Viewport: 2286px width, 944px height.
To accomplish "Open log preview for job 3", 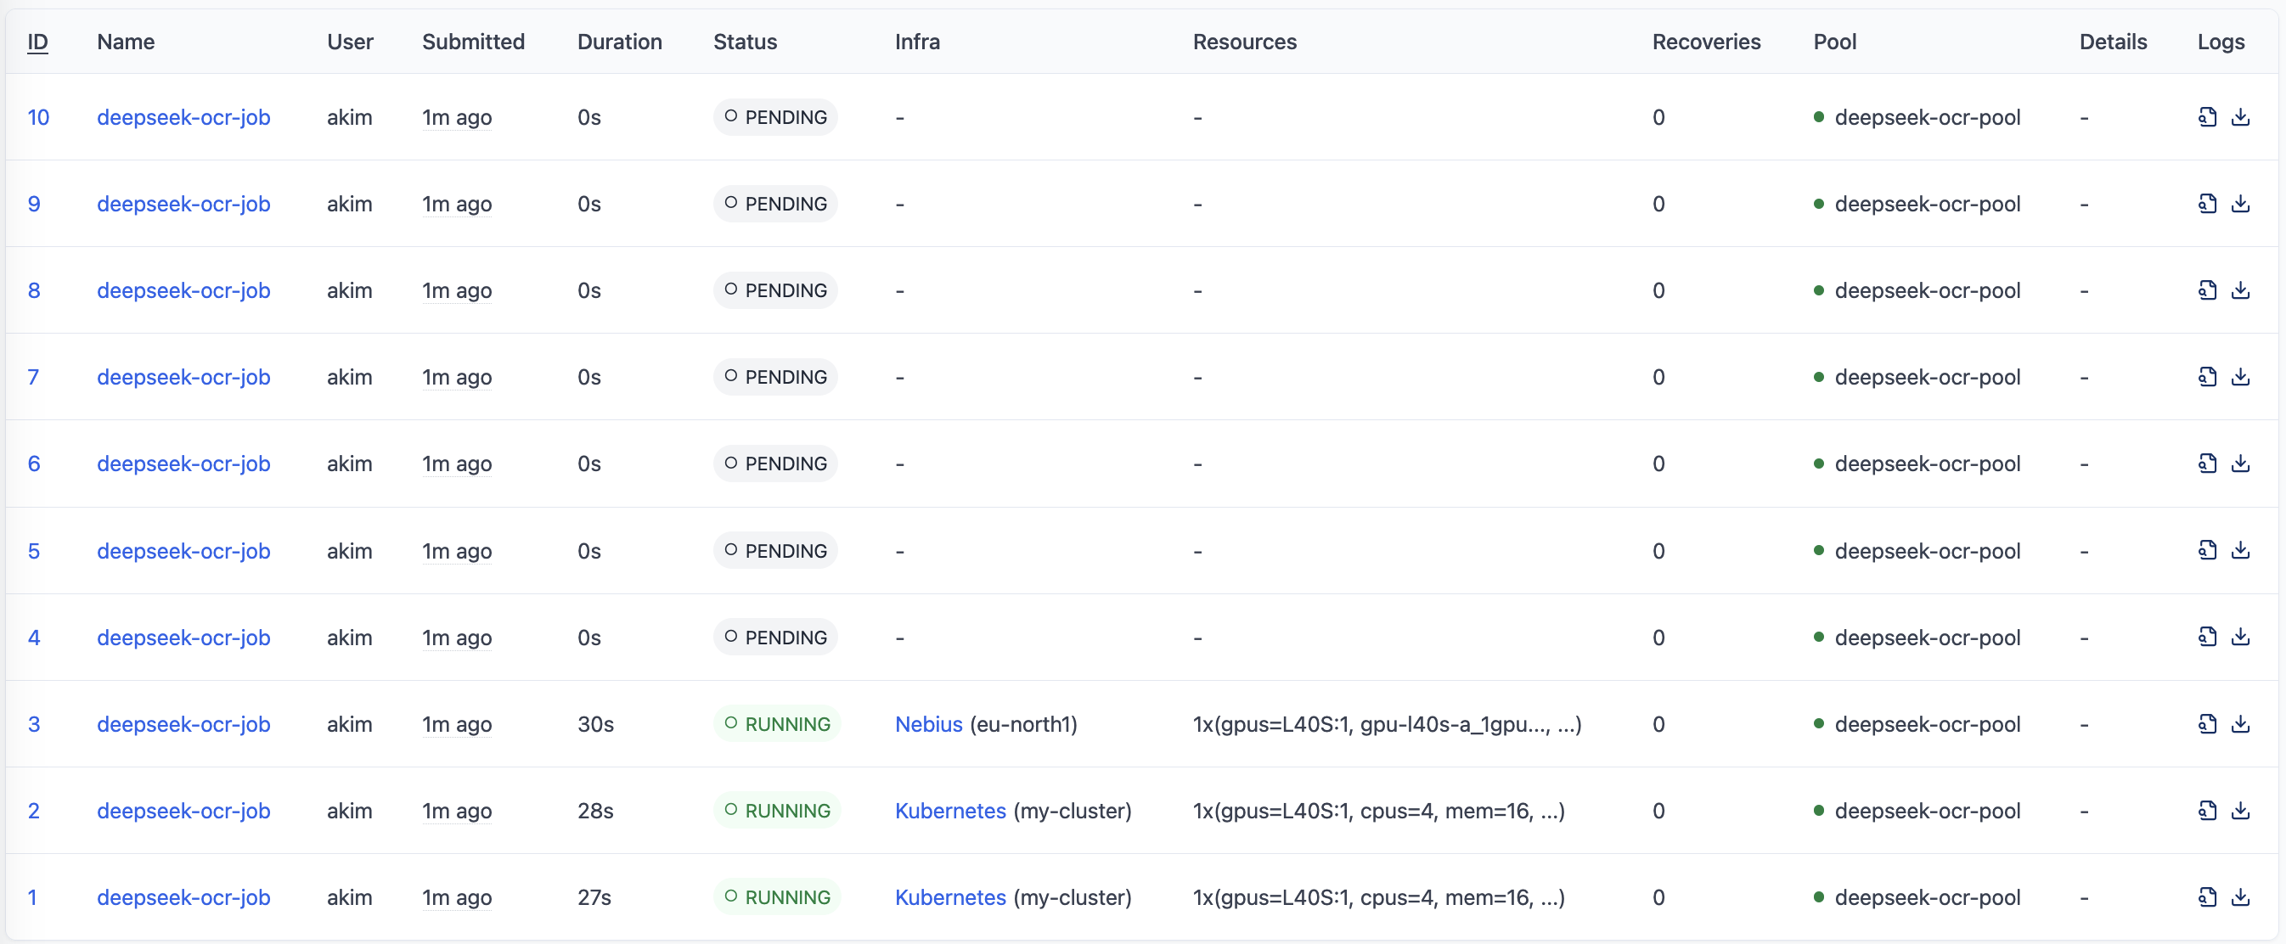I will [2208, 724].
